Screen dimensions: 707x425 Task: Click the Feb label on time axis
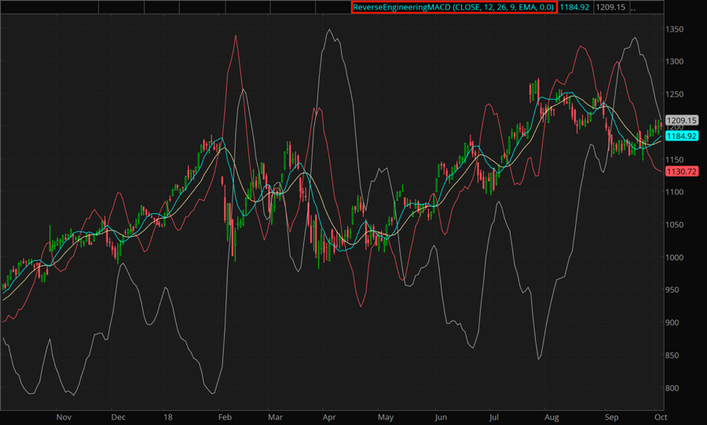tap(225, 417)
